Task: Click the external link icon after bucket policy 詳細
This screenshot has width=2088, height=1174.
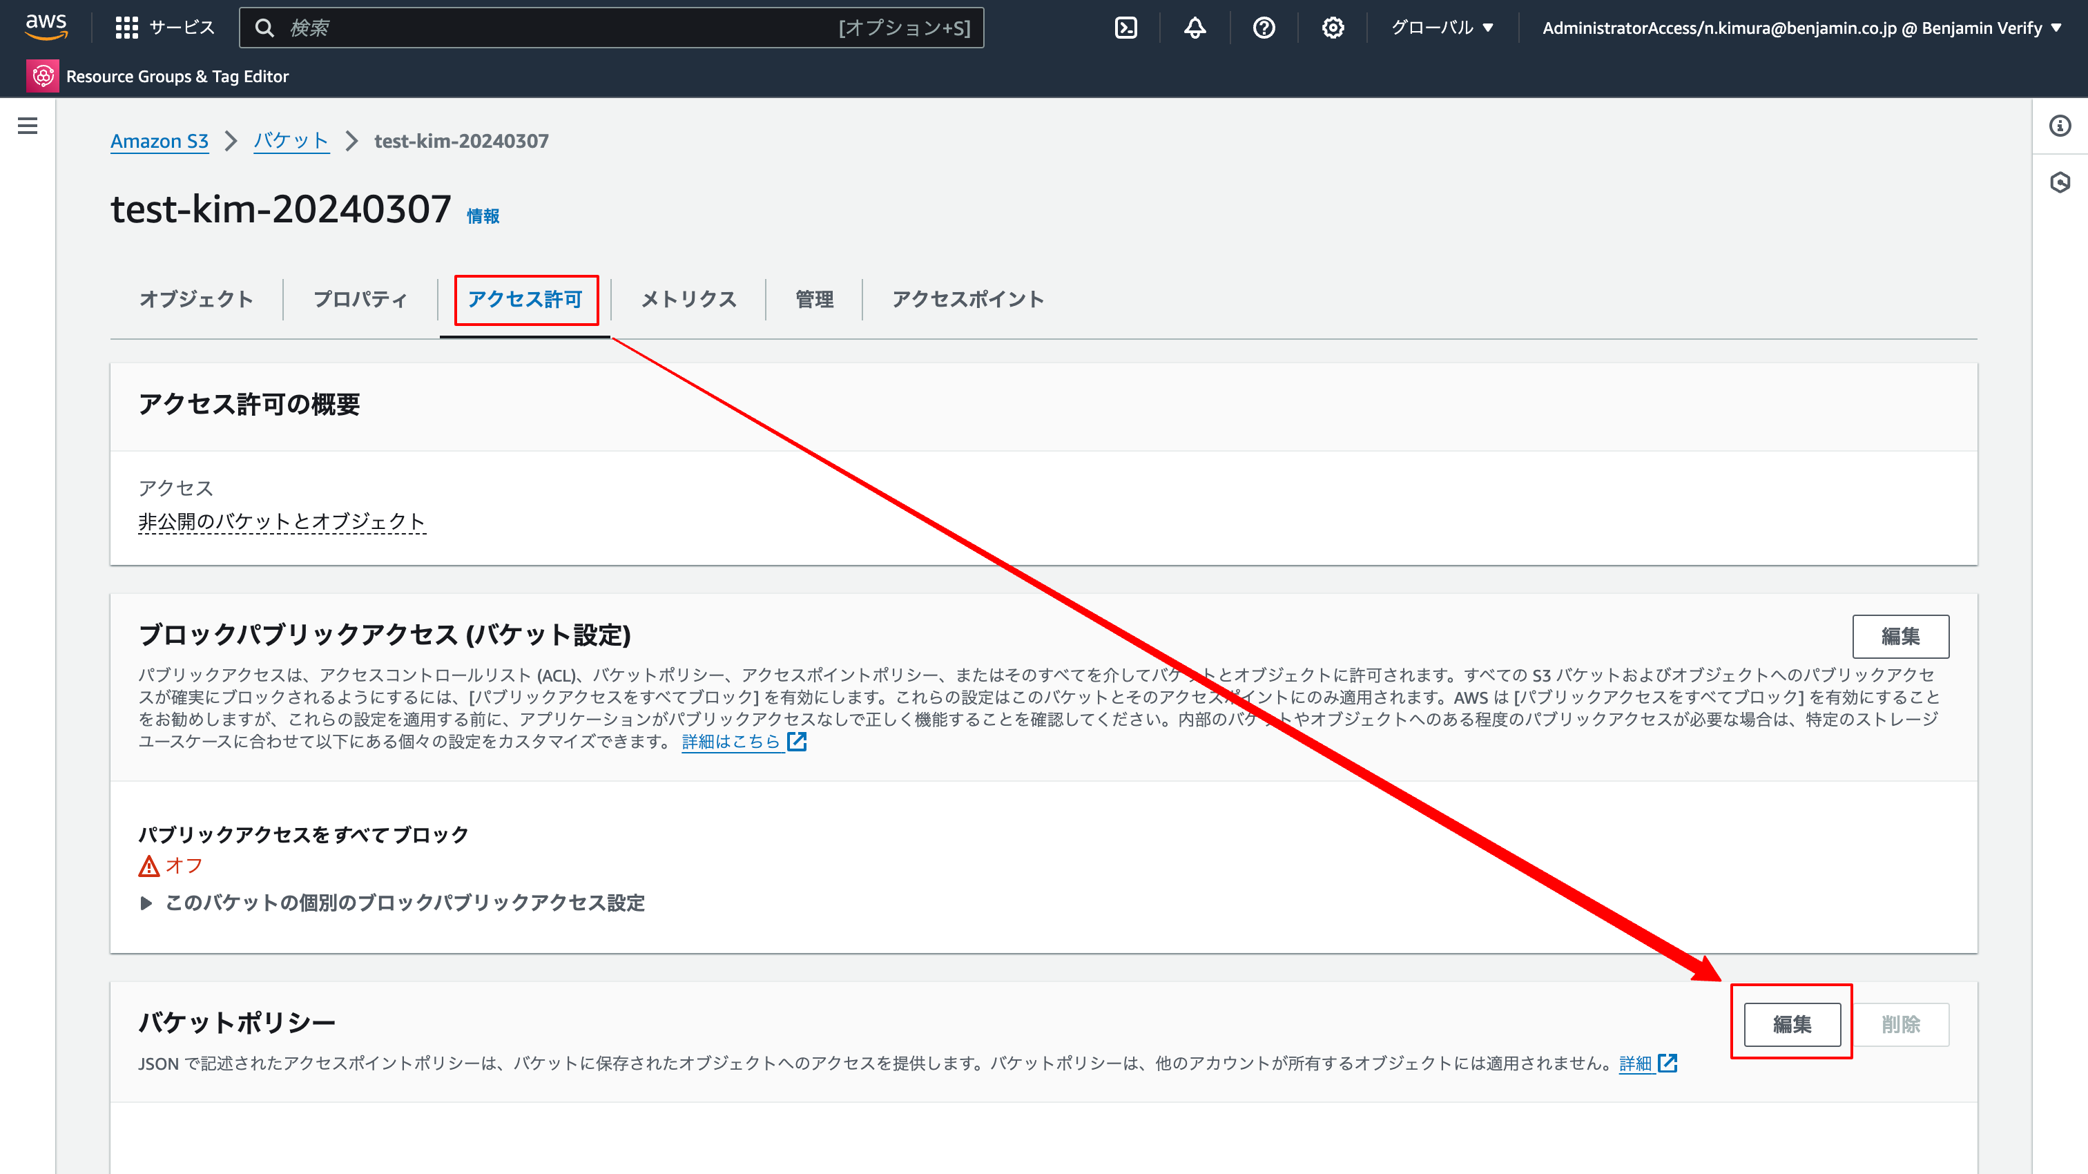Action: pyautogui.click(x=1667, y=1063)
